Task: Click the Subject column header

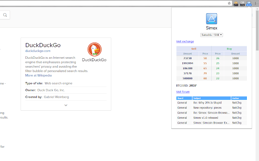Action: [211, 98]
